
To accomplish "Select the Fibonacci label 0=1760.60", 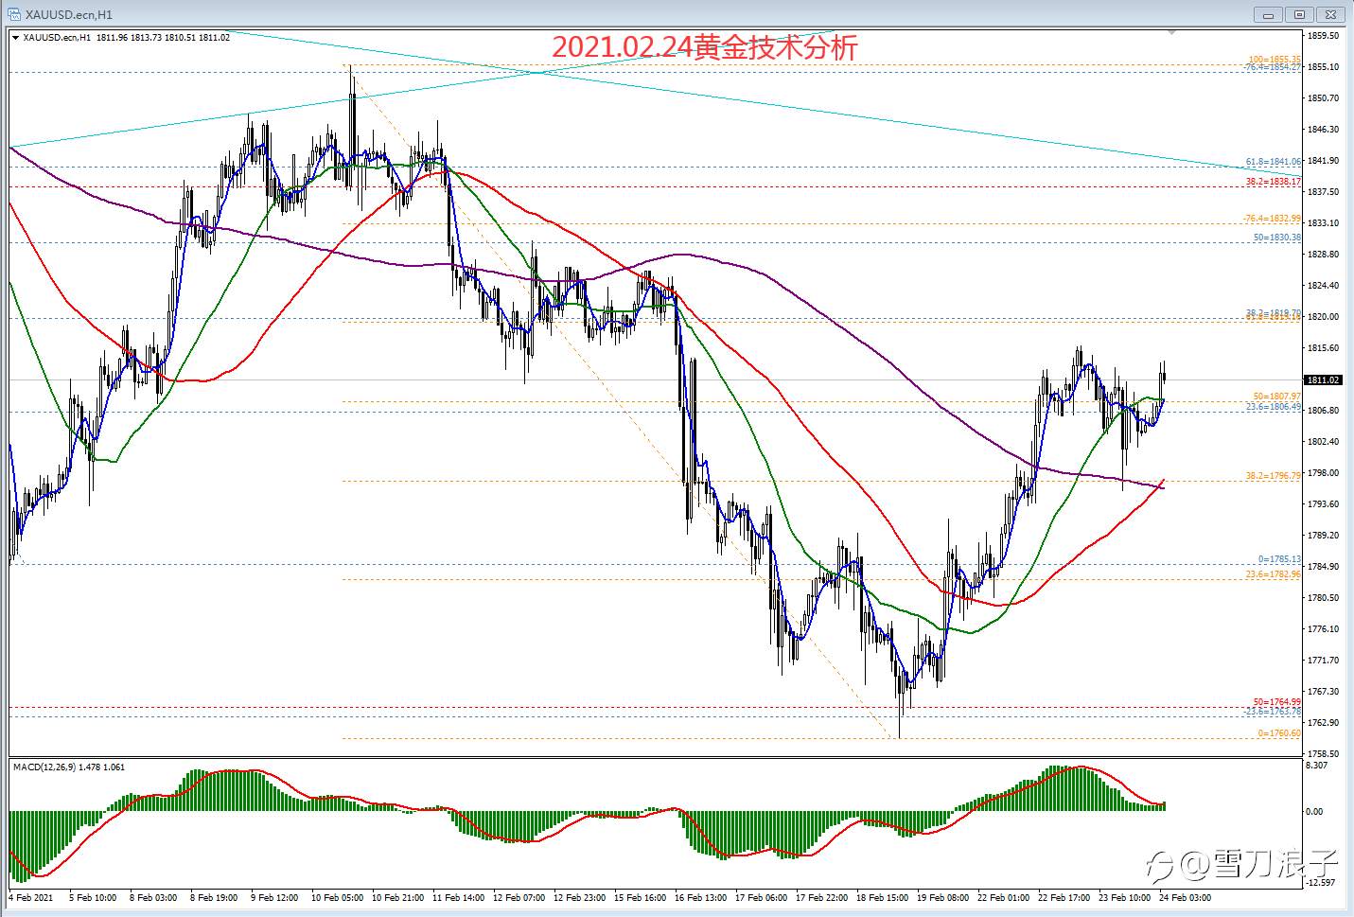I will 1279,733.
